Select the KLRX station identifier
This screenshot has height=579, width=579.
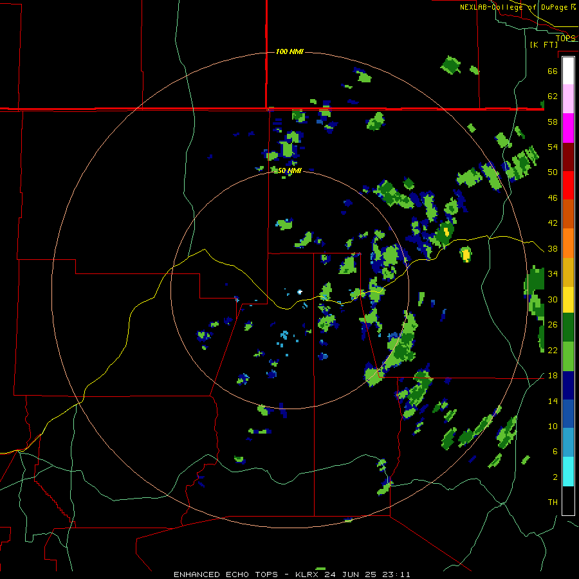point(306,574)
